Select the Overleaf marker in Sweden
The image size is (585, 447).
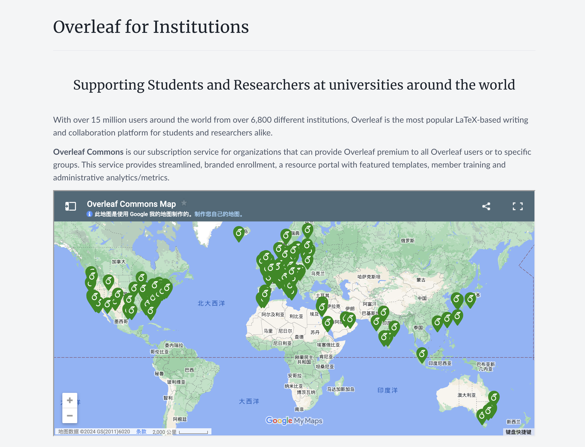coord(286,236)
